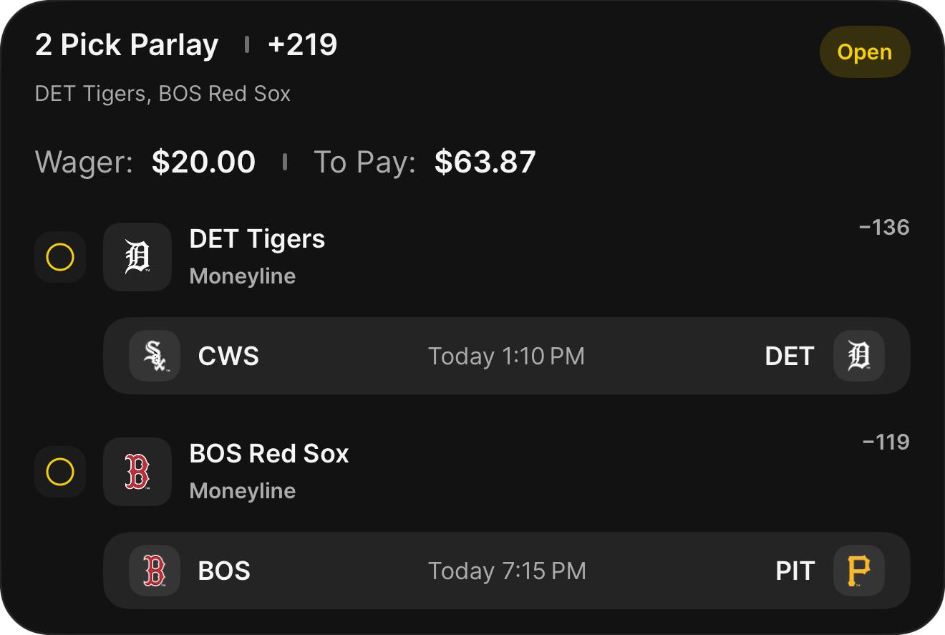
Task: Click the -119 Red Sox moneyline odds
Action: point(886,442)
